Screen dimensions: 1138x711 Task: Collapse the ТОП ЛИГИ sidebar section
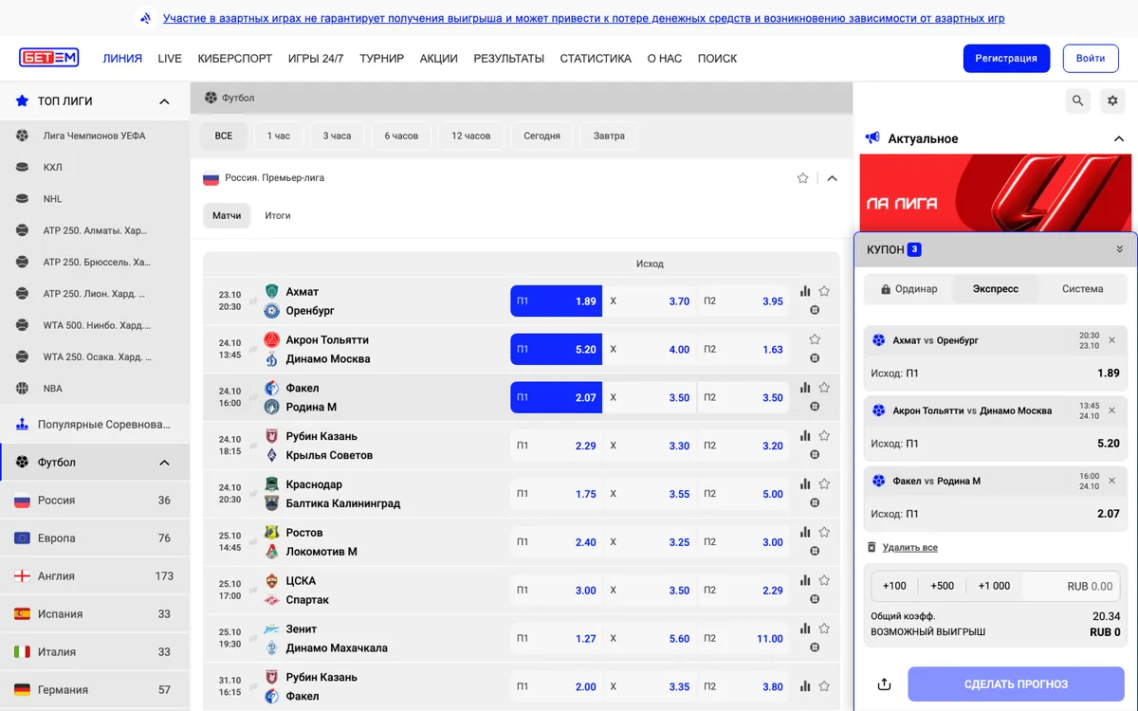[x=164, y=101]
